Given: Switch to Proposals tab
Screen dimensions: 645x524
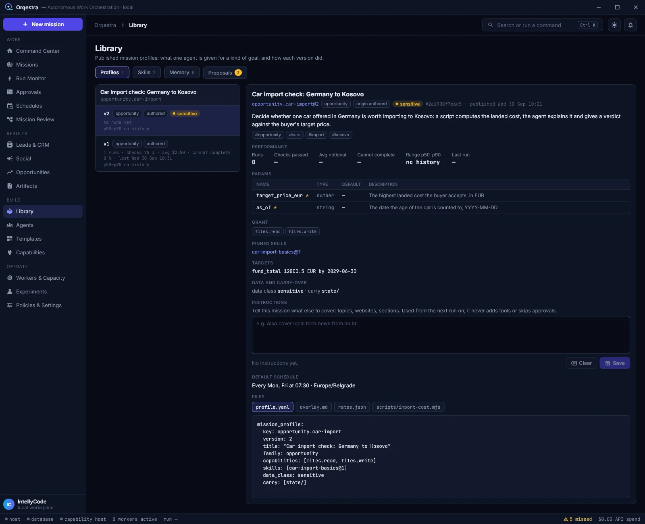Looking at the screenshot, I should point(225,73).
